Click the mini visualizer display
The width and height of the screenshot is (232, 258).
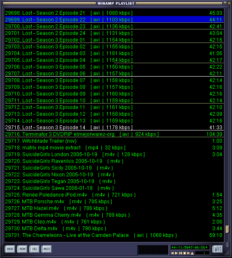pyautogui.click(x=153, y=250)
